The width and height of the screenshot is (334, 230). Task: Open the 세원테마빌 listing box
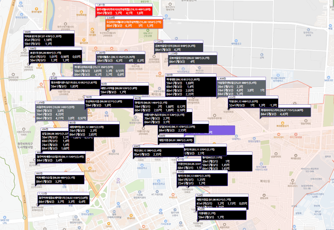click(94, 129)
